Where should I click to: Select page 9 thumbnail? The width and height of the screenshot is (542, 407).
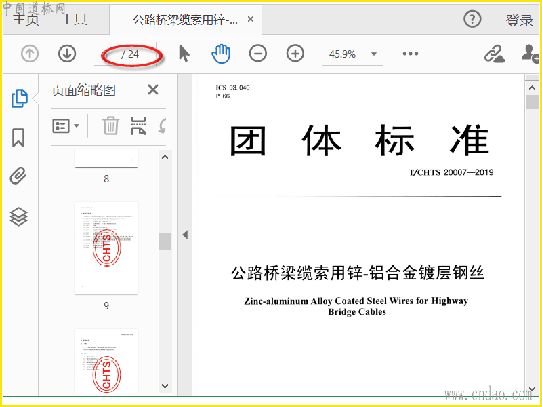click(106, 248)
